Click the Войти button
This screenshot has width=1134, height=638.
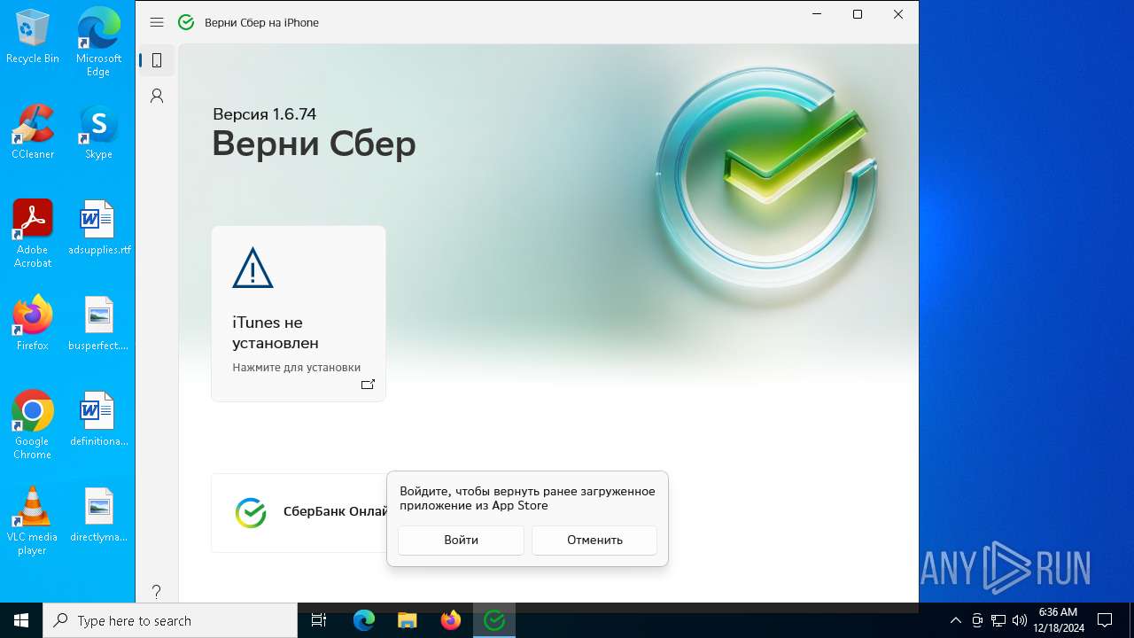tap(461, 540)
